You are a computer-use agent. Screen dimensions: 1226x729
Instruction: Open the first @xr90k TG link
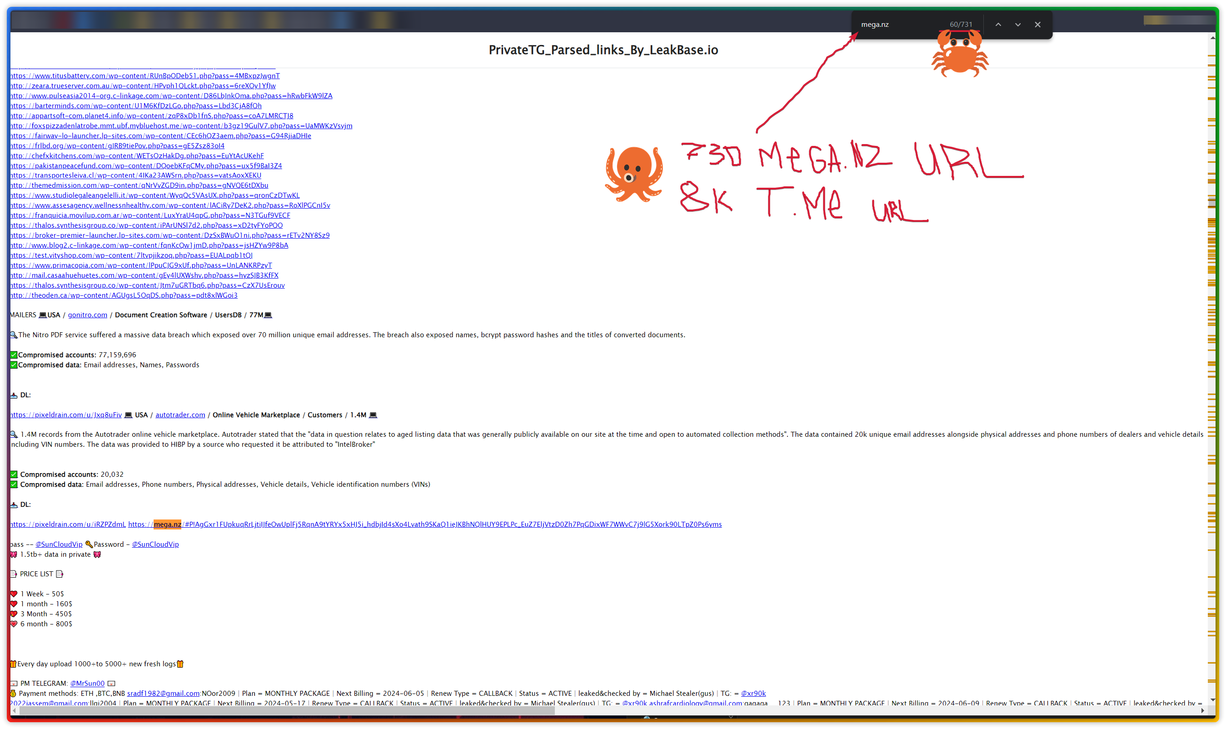(753, 694)
